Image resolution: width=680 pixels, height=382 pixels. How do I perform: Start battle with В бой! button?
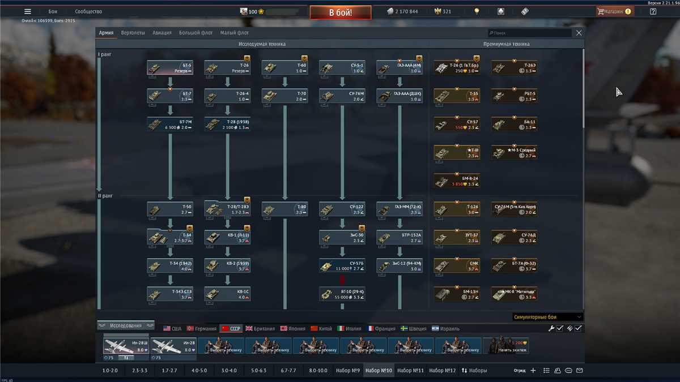point(341,12)
